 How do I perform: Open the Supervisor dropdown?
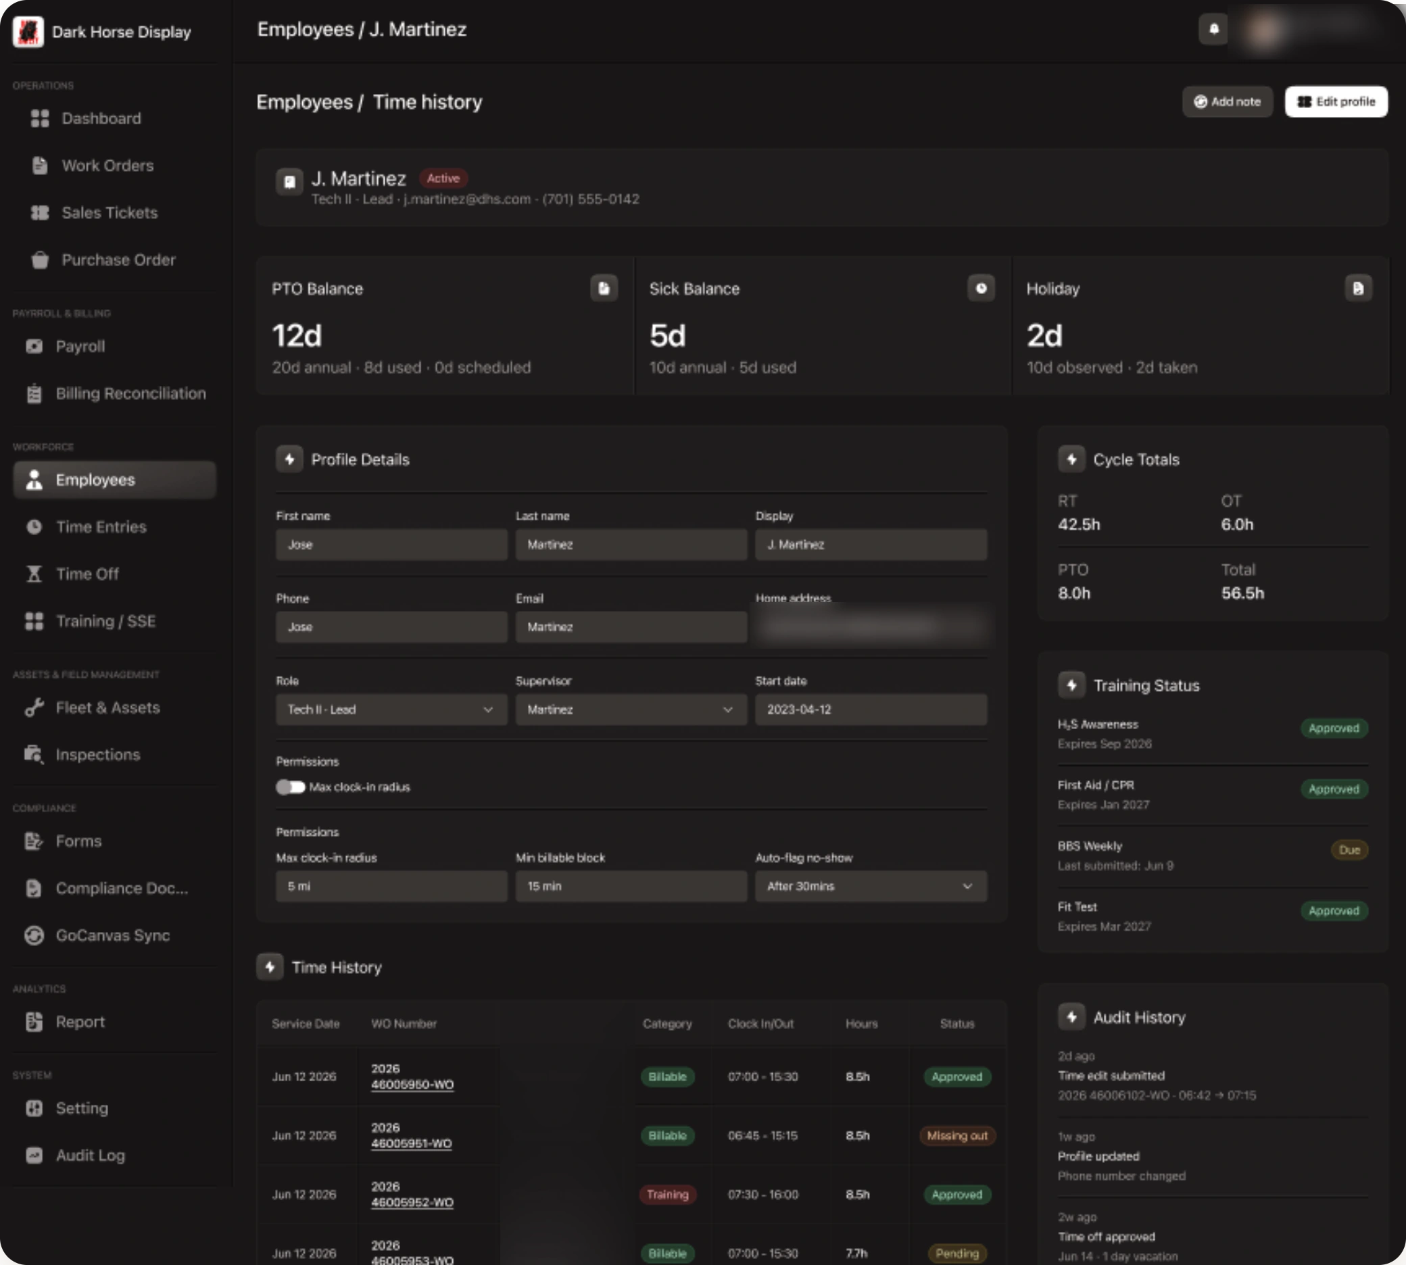[631, 710]
